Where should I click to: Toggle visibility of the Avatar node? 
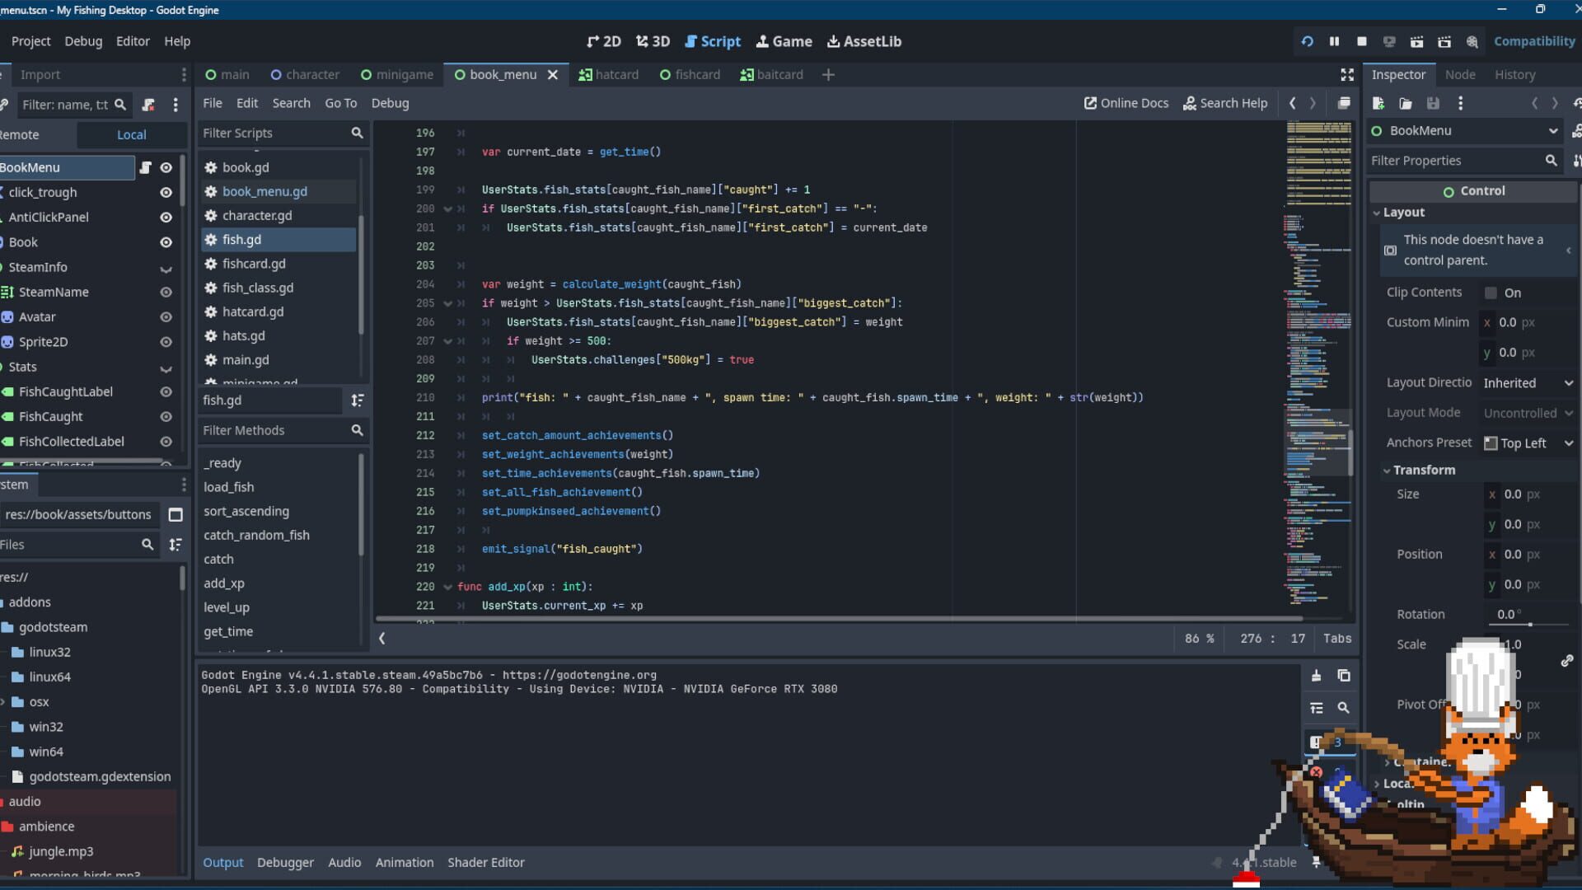pos(166,317)
